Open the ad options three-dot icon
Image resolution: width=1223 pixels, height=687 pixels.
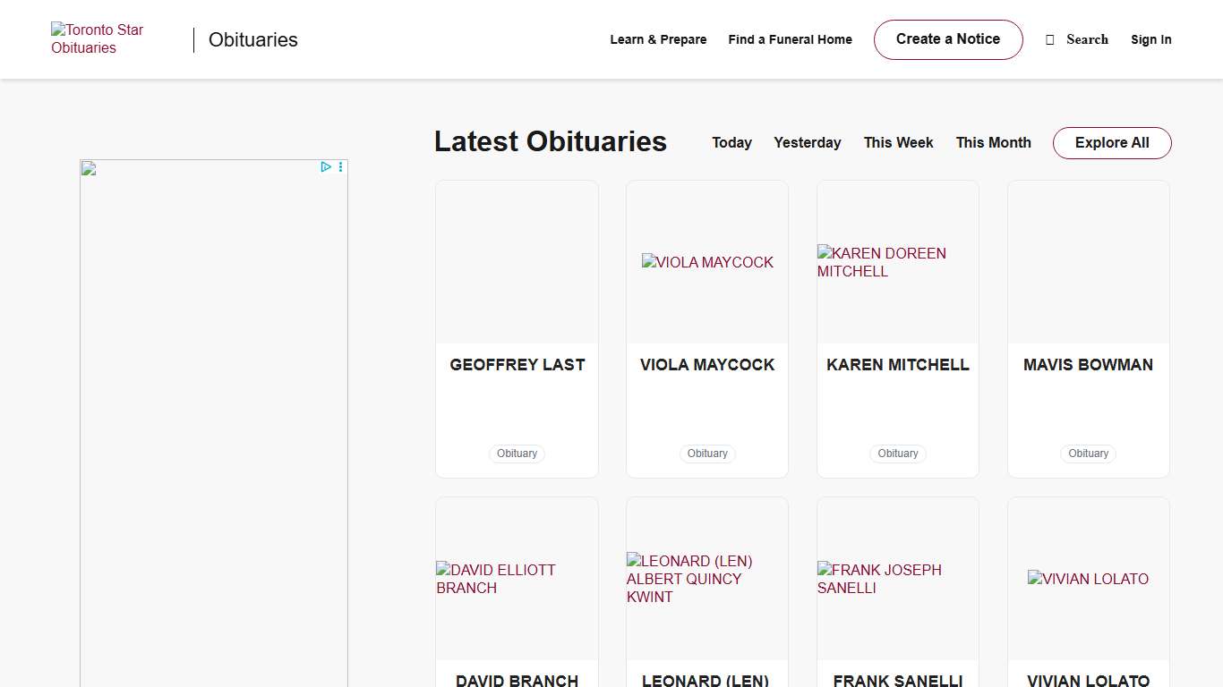[340, 167]
